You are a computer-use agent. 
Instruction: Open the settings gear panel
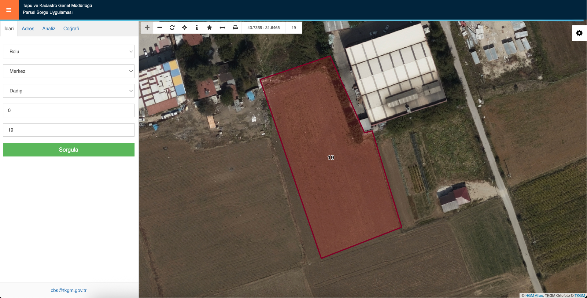pos(579,33)
